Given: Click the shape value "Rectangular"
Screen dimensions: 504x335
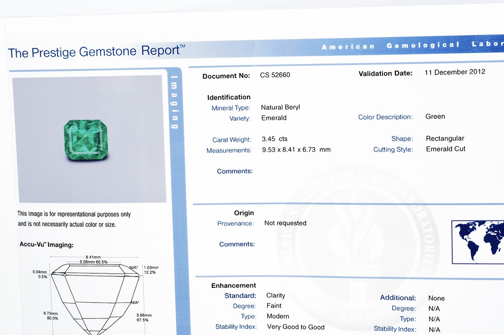Looking at the screenshot, I should pyautogui.click(x=445, y=138).
